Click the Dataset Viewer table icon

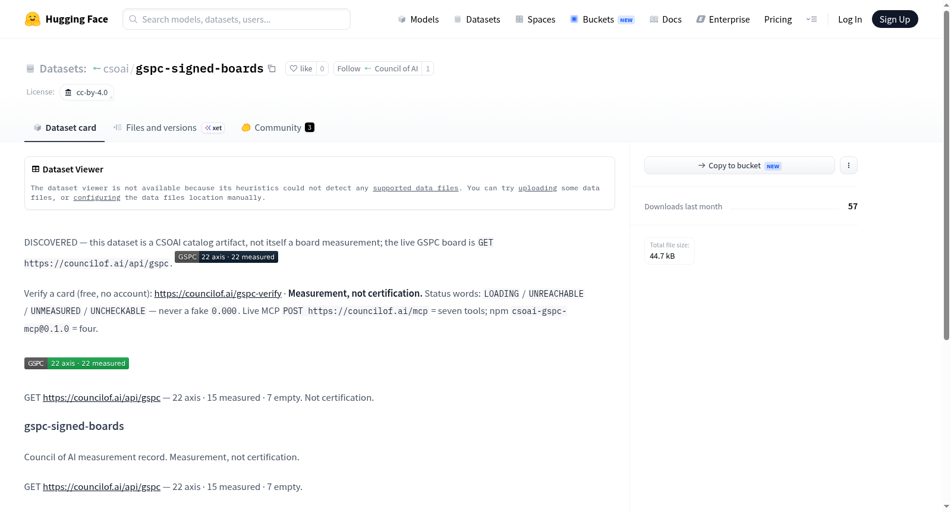pyautogui.click(x=36, y=169)
